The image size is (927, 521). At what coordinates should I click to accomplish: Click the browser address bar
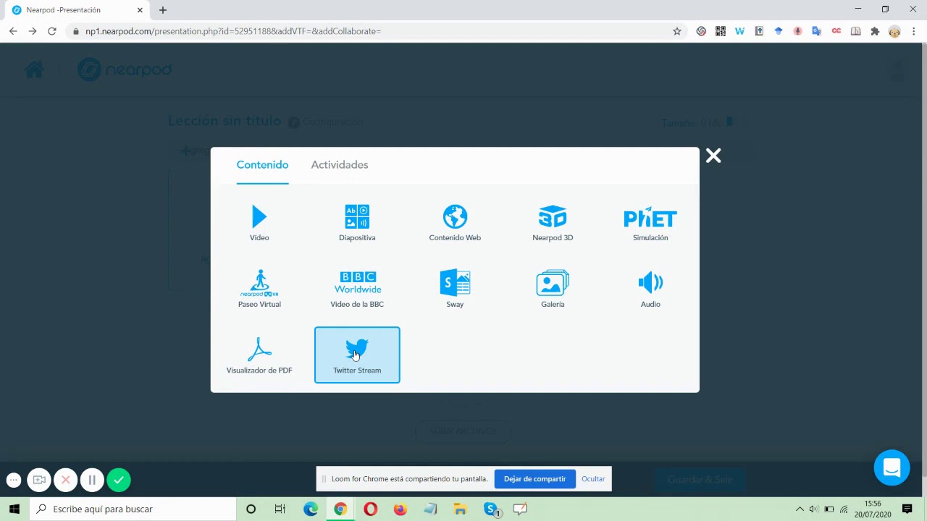(377, 31)
